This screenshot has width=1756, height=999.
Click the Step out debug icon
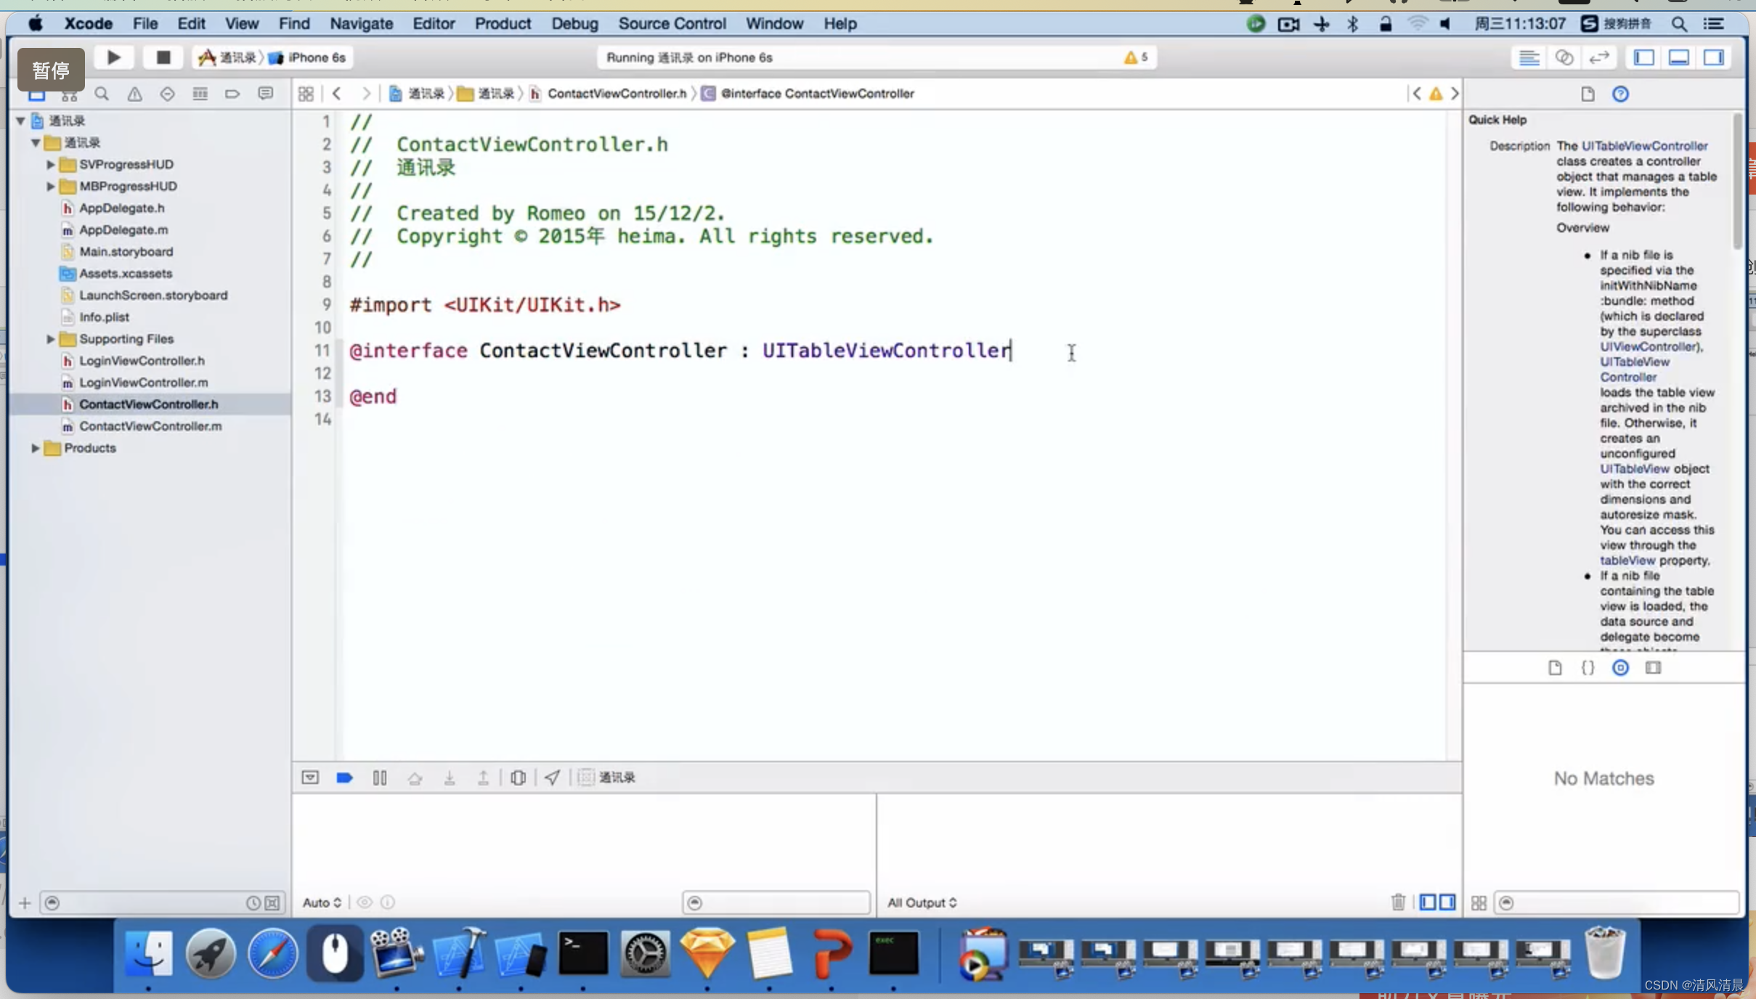483,778
